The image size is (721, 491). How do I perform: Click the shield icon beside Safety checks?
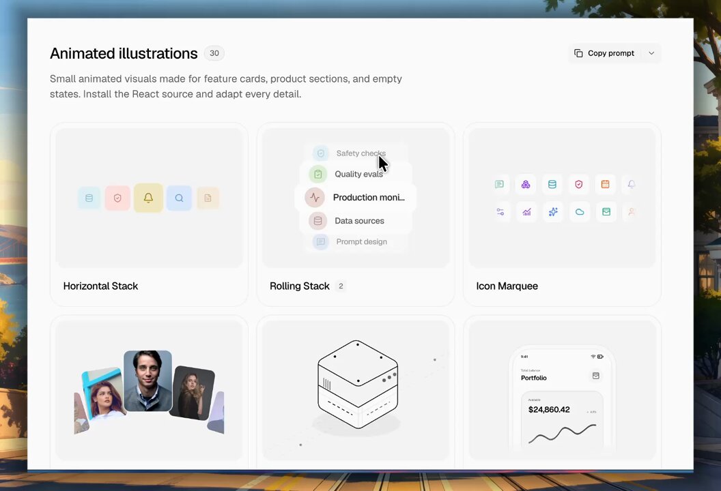click(x=321, y=153)
